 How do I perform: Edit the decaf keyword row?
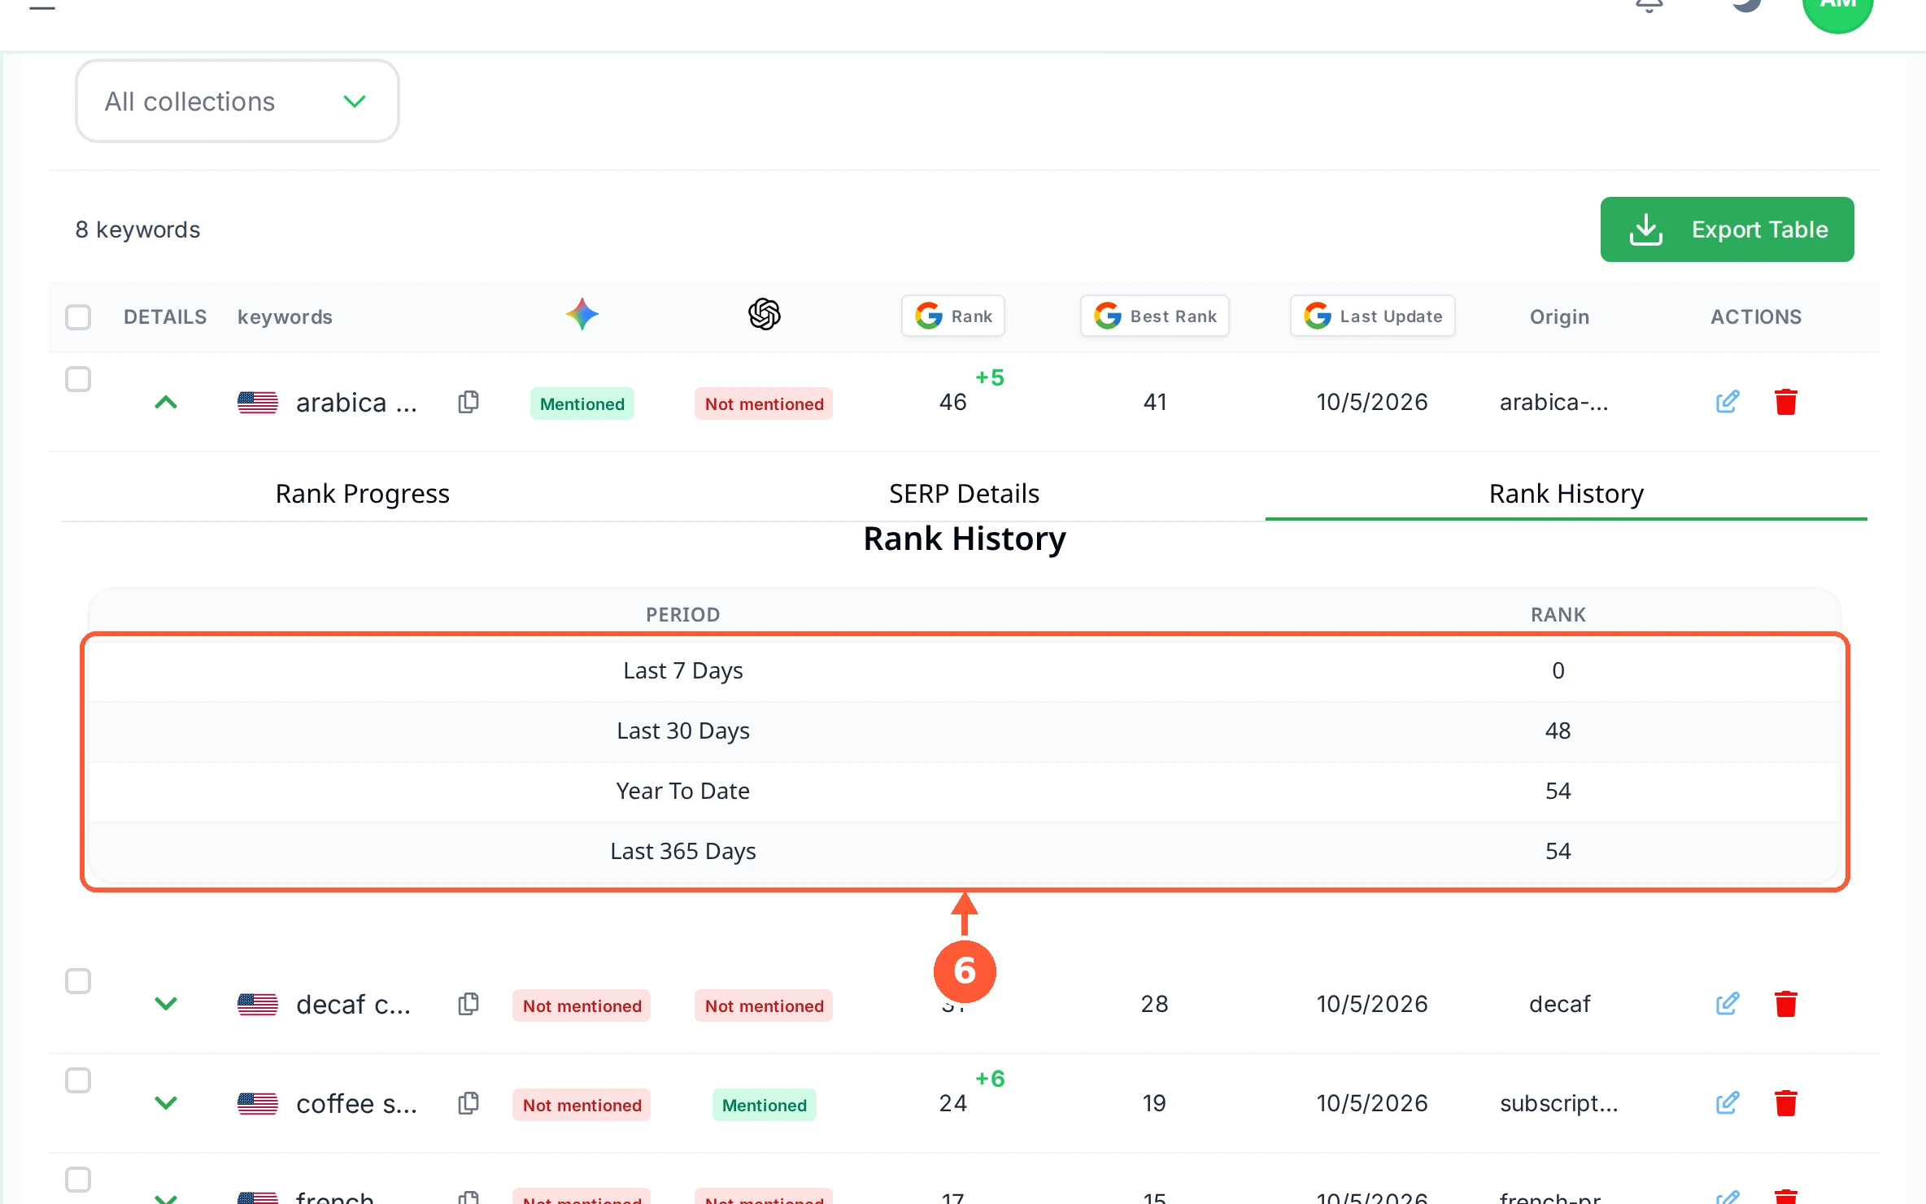point(1728,1004)
